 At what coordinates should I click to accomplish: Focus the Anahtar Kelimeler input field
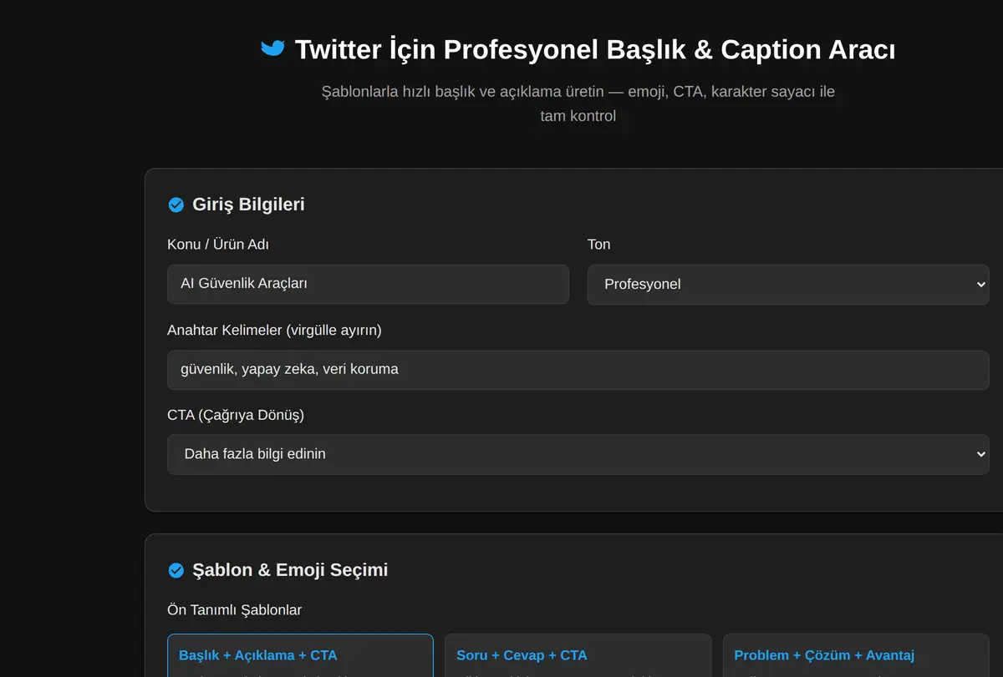[x=578, y=370]
